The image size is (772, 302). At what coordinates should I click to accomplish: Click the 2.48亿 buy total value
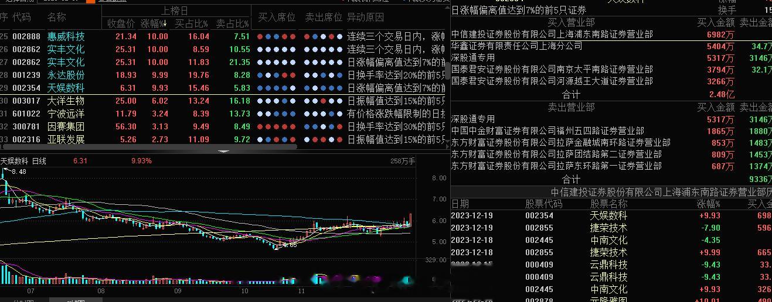(722, 94)
